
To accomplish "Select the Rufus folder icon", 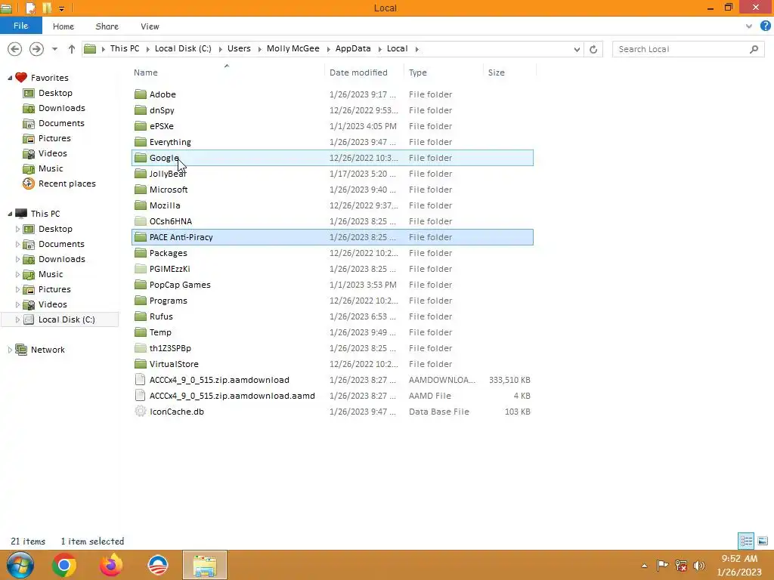I will click(x=141, y=316).
